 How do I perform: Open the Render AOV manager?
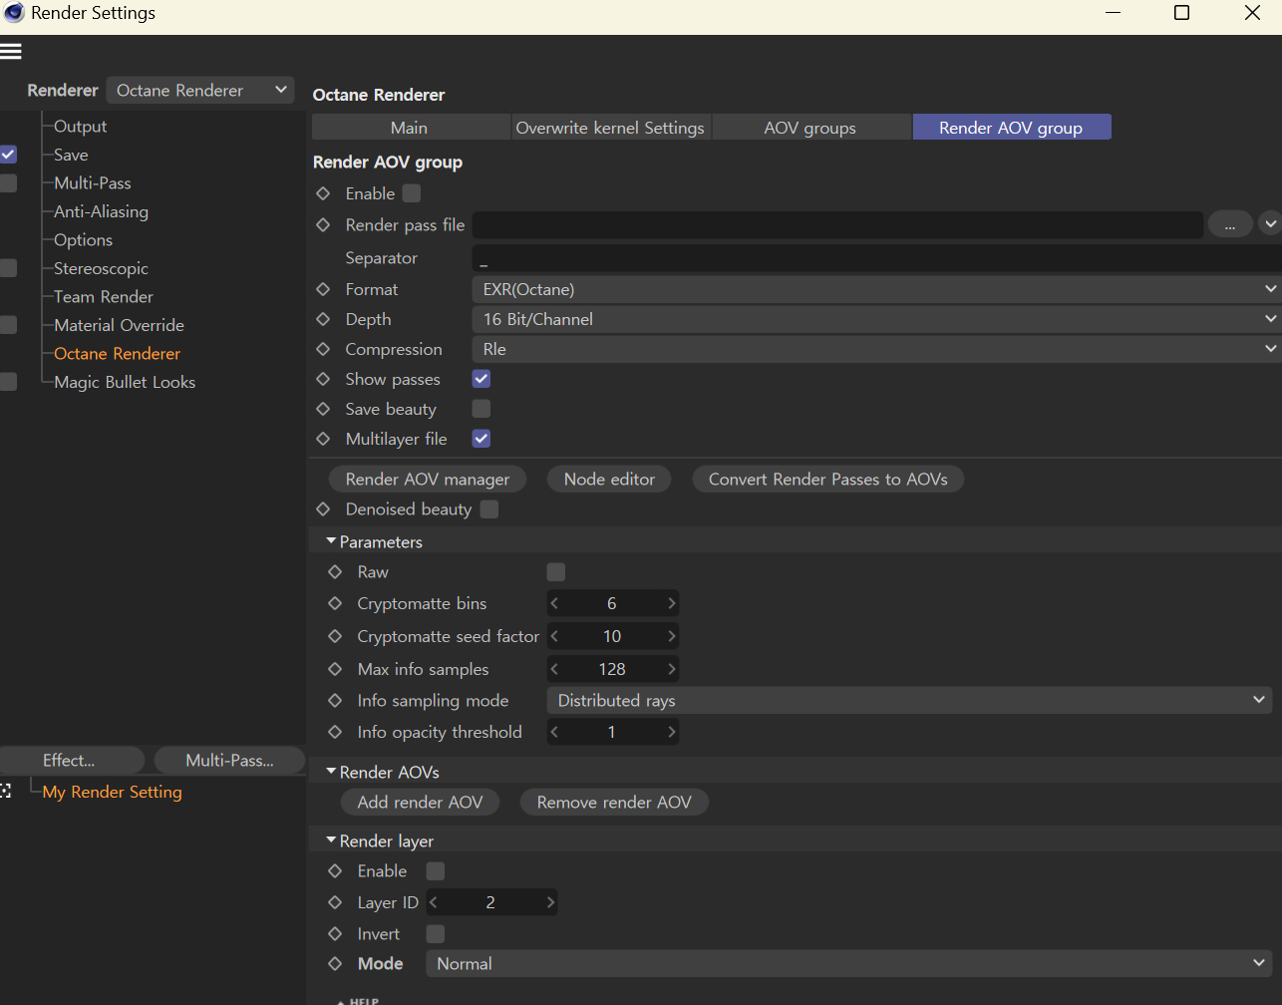pos(428,480)
